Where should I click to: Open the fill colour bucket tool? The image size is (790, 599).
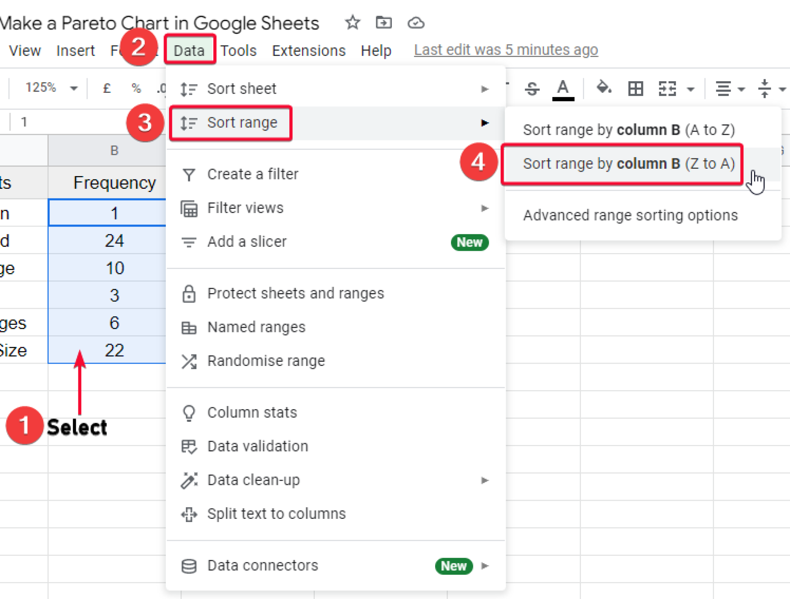(x=604, y=88)
